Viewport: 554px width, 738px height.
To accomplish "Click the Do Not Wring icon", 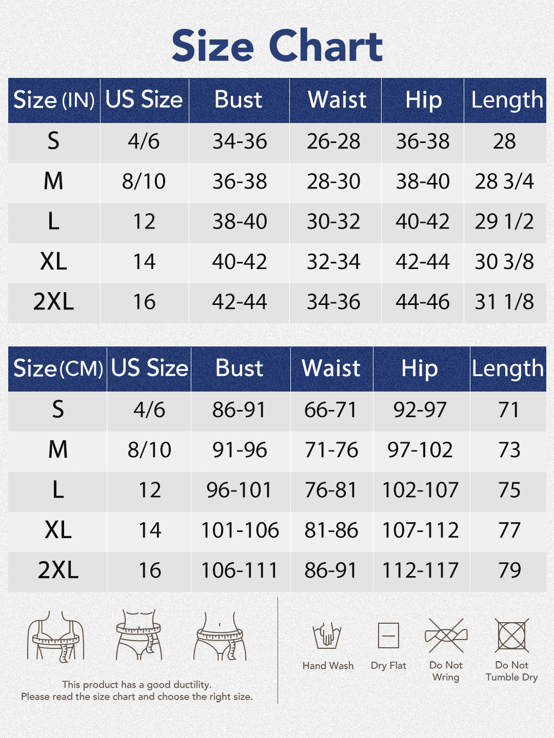I will pyautogui.click(x=446, y=635).
